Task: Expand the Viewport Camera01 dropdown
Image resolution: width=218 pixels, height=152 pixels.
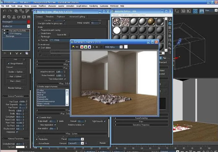Action: pyautogui.click(x=82, y=143)
